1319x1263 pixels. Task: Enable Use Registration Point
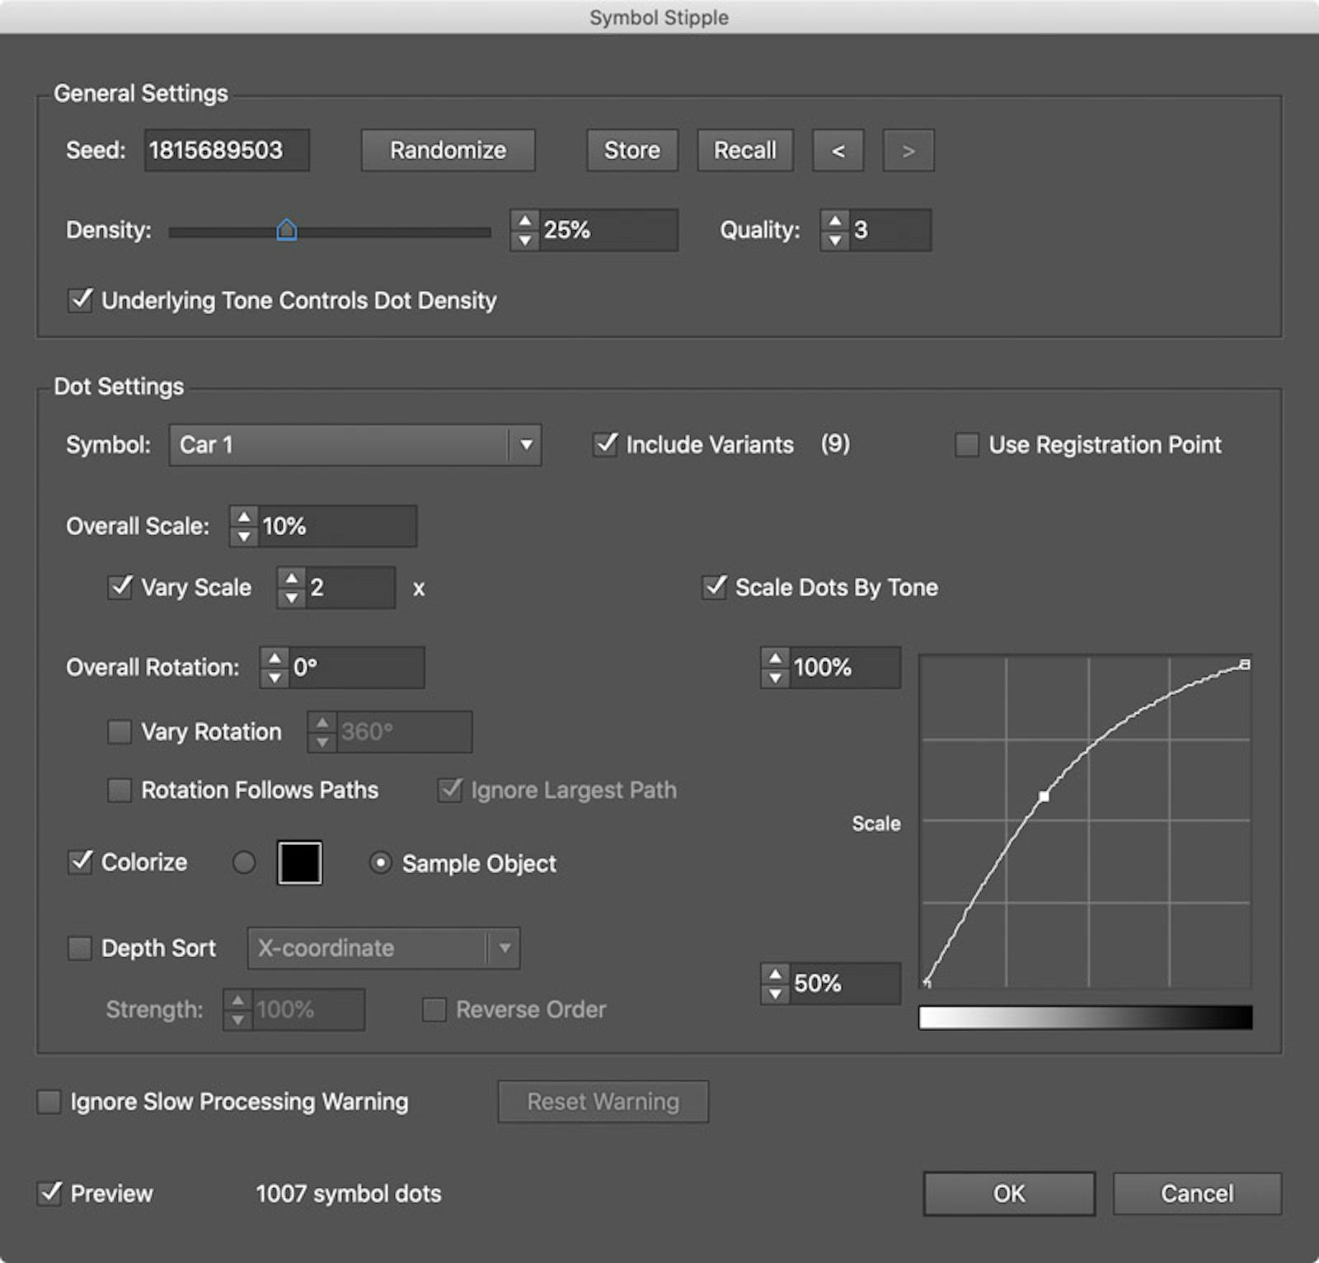point(965,444)
